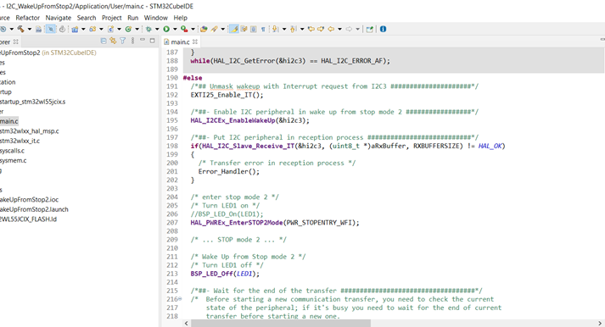Open the Help menu
Viewport: 605px width, 327px height.
pyautogui.click(x=180, y=18)
